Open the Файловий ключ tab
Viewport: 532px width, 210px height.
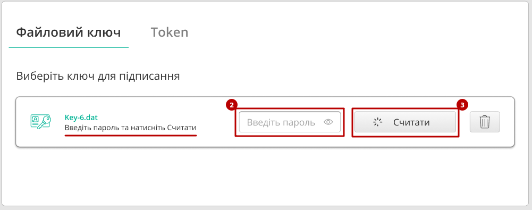click(69, 32)
